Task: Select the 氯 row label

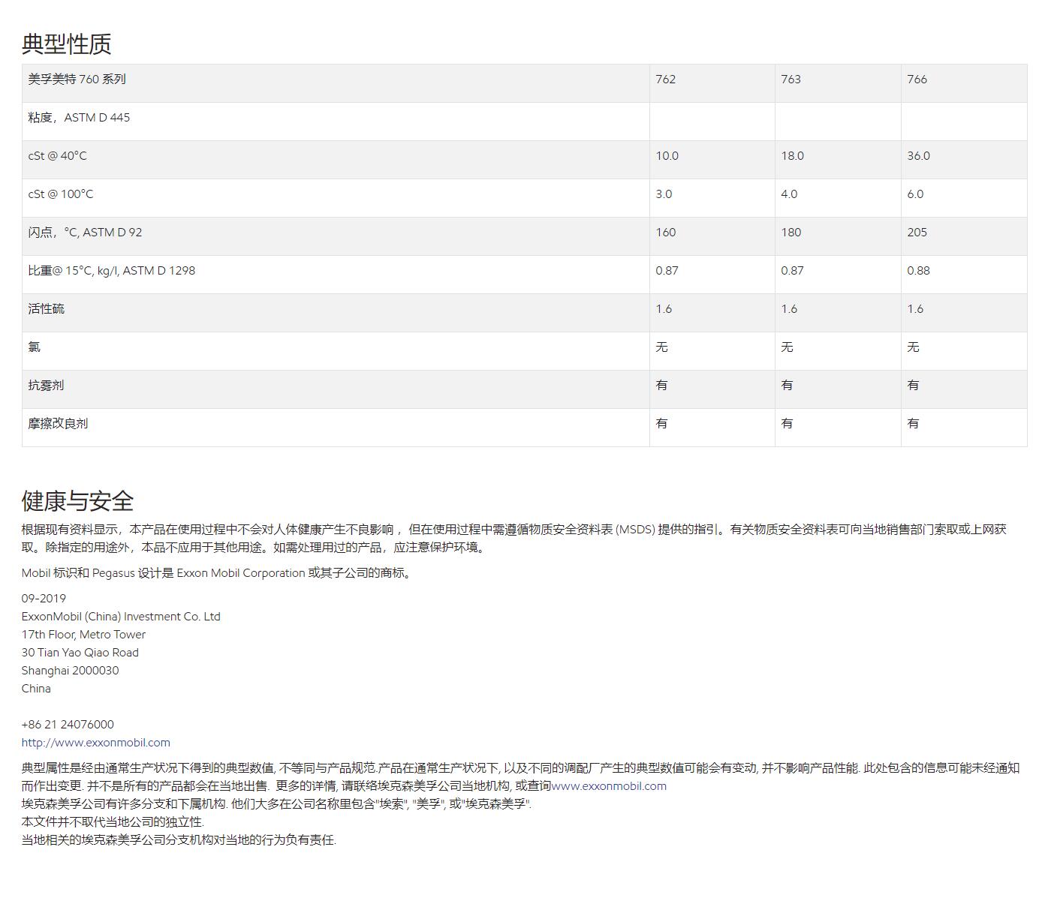Action: point(35,347)
